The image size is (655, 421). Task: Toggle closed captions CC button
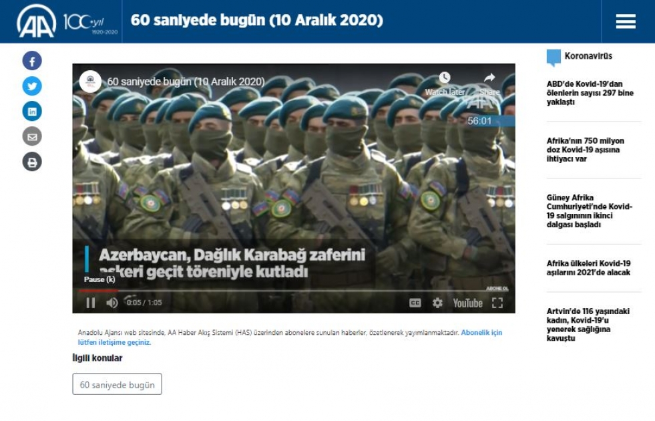pyautogui.click(x=415, y=303)
